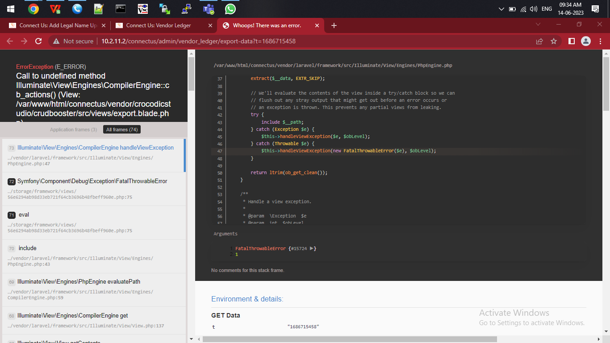Open the Command Prompt taskbar icon
The width and height of the screenshot is (610, 343).
(121, 8)
